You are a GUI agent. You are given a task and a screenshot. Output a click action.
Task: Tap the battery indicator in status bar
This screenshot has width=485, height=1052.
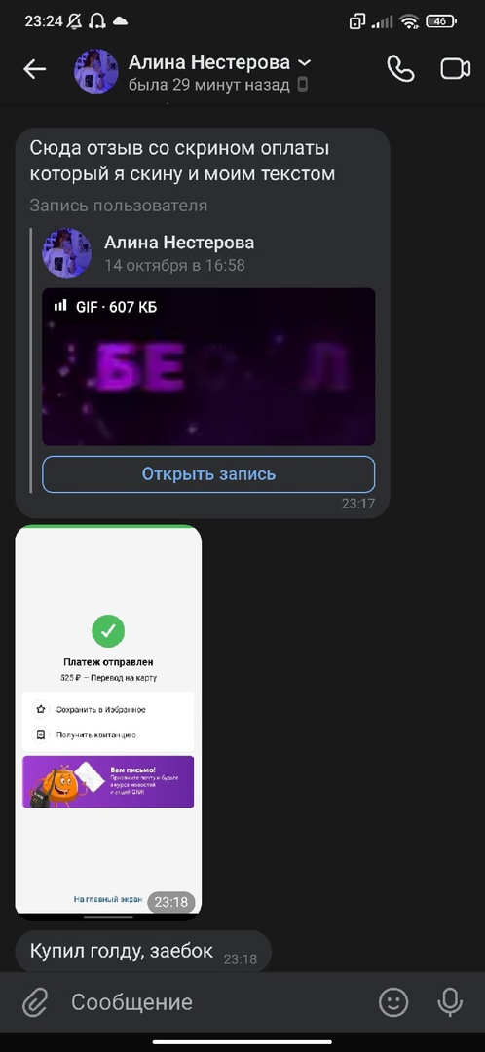(441, 21)
